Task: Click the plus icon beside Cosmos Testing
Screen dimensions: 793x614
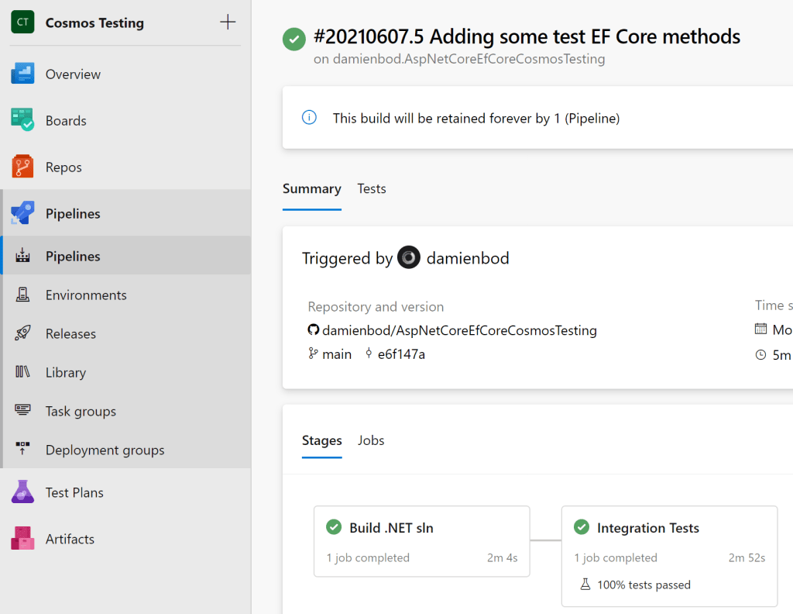Action: click(x=228, y=22)
